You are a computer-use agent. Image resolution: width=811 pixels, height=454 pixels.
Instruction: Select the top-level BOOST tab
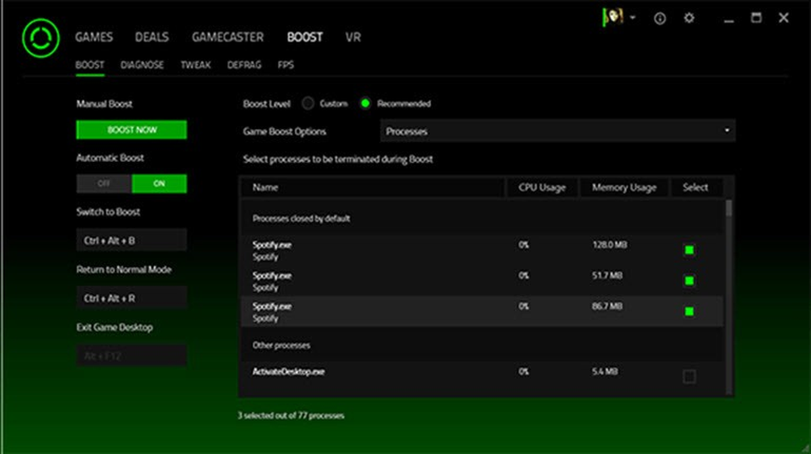(305, 37)
